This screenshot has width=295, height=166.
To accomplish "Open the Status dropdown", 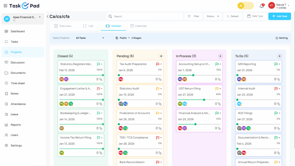I will point(212,16).
